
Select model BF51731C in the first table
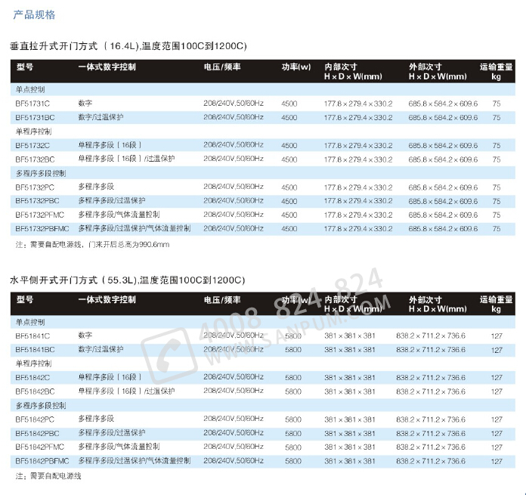32,103
